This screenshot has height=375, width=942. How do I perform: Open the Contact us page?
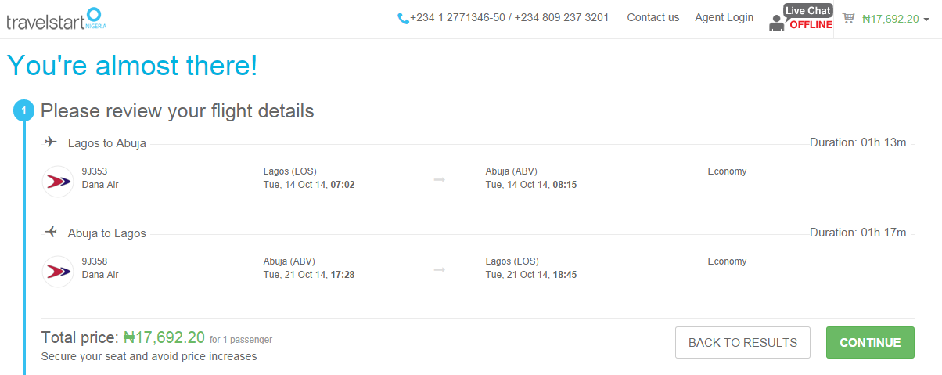click(x=653, y=17)
